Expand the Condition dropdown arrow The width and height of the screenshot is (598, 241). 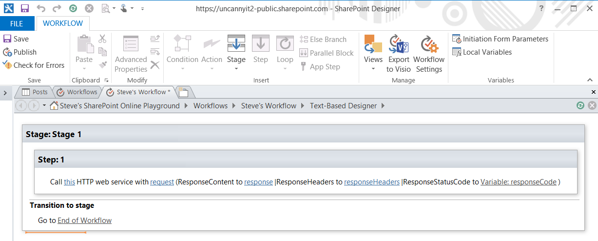tap(182, 69)
